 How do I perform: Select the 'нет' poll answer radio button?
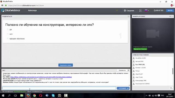click(8, 34)
